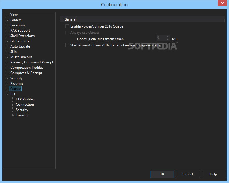Click the Cancel button
This screenshot has width=229, height=183.
point(188,174)
